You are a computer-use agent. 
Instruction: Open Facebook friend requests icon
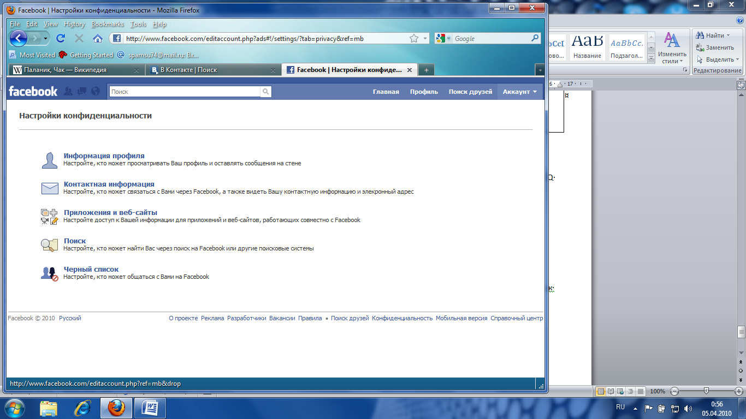[68, 92]
